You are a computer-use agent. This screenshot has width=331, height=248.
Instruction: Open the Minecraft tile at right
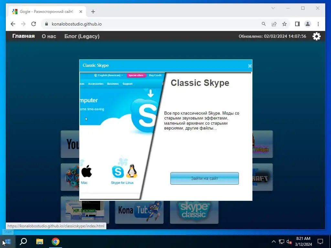tap(262, 177)
